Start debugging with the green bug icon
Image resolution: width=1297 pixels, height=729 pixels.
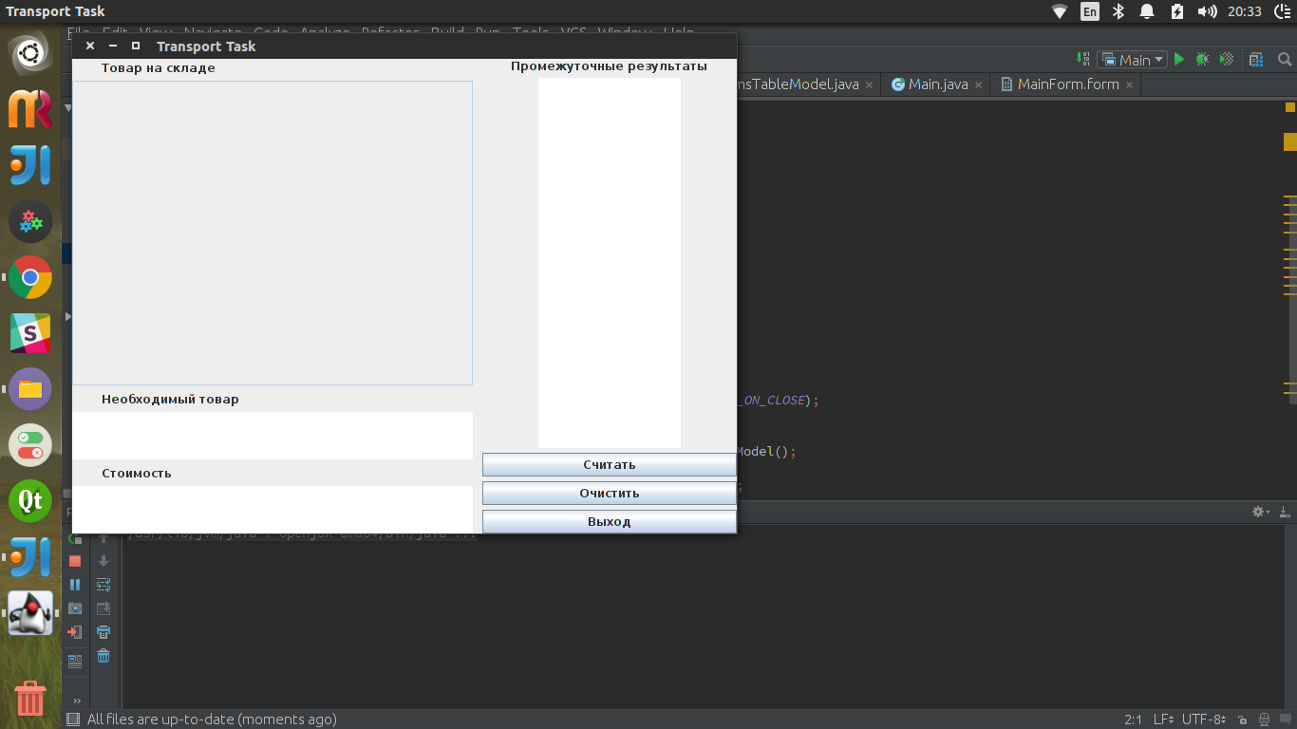[x=1203, y=59]
